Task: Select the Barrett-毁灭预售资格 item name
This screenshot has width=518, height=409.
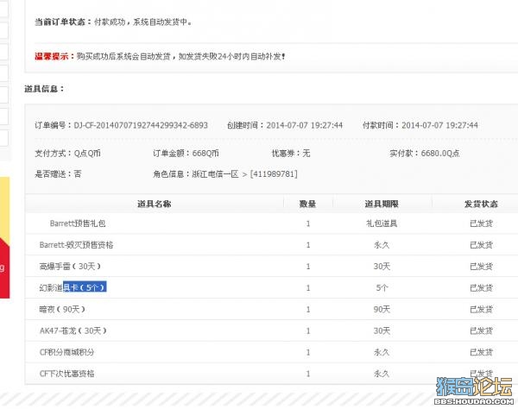Action: pos(76,245)
